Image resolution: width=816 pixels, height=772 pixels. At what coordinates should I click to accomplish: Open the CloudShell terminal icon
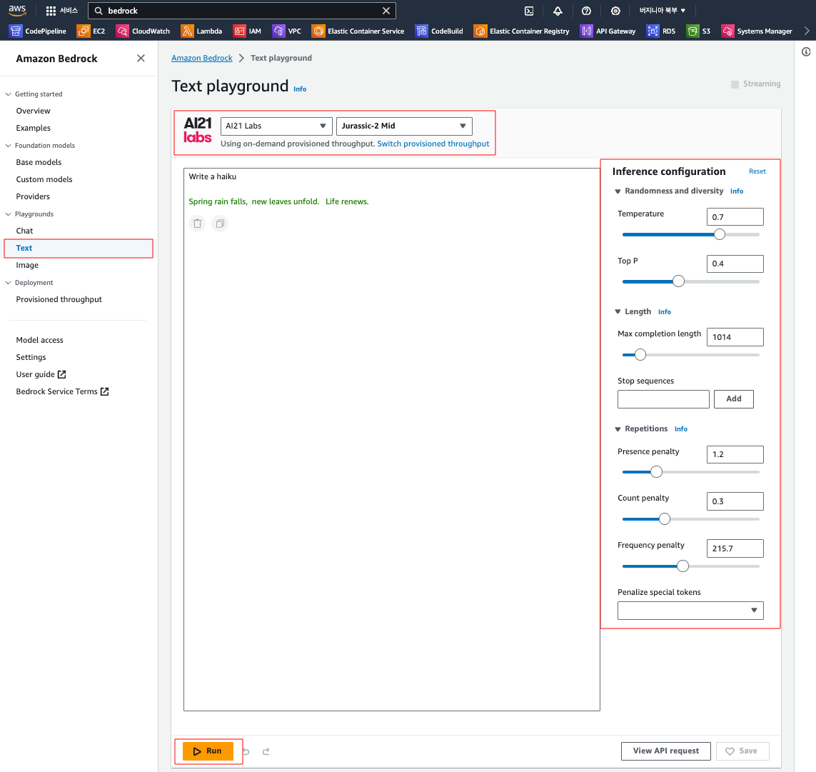click(529, 11)
